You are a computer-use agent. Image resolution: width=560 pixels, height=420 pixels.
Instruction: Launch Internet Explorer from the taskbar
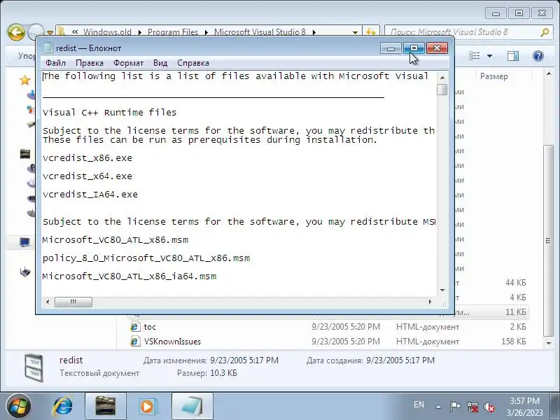[x=63, y=407]
